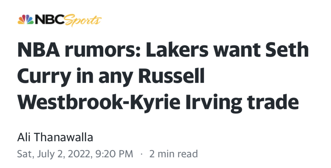Open the author link Ali Thanawalla
This screenshot has height=168, width=331.
(55, 137)
